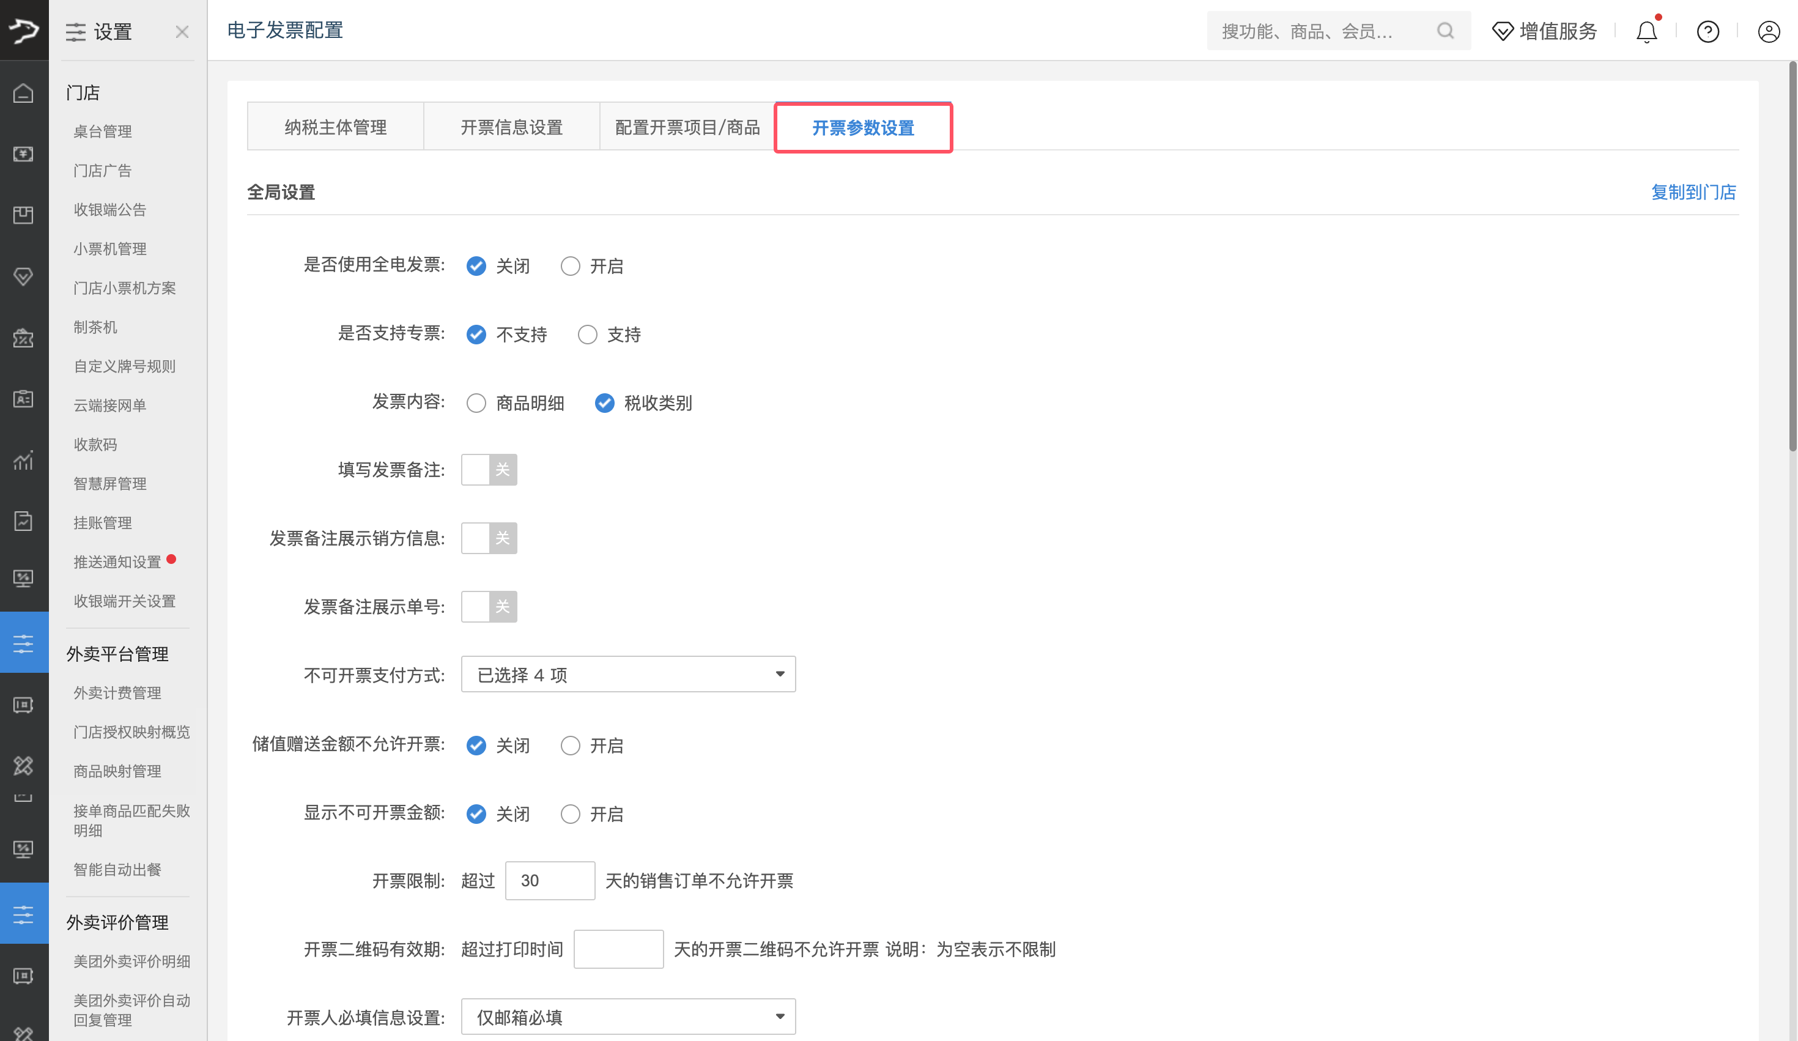Click the search magnifier icon

[1446, 31]
